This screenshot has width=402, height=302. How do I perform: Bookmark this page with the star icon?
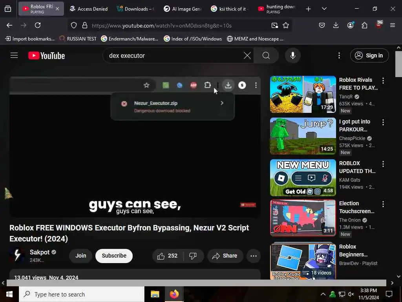[286, 26]
